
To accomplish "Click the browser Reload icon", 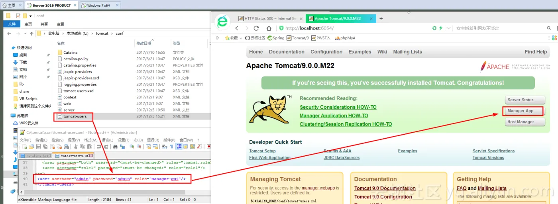I will tap(256, 28).
